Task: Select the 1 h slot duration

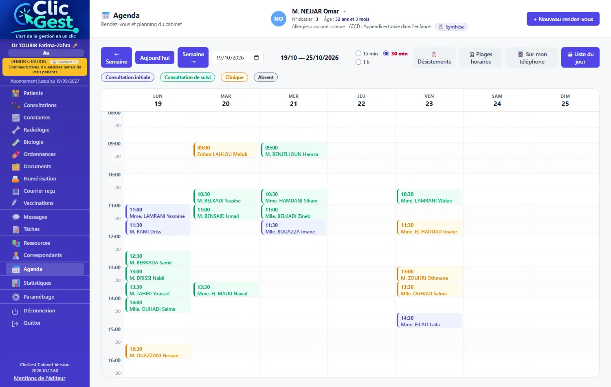Action: point(358,62)
